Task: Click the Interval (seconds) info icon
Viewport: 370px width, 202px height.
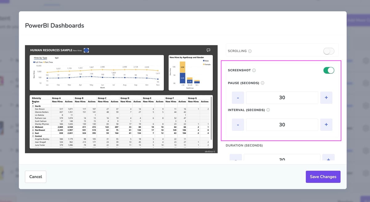Action: point(268,110)
